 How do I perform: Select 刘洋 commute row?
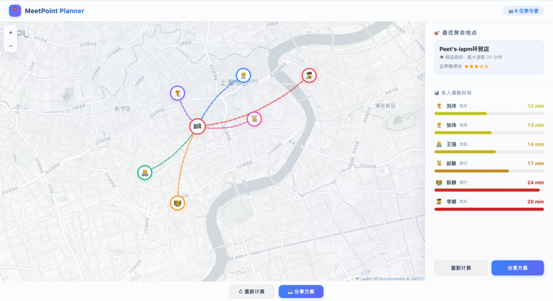tap(489, 109)
